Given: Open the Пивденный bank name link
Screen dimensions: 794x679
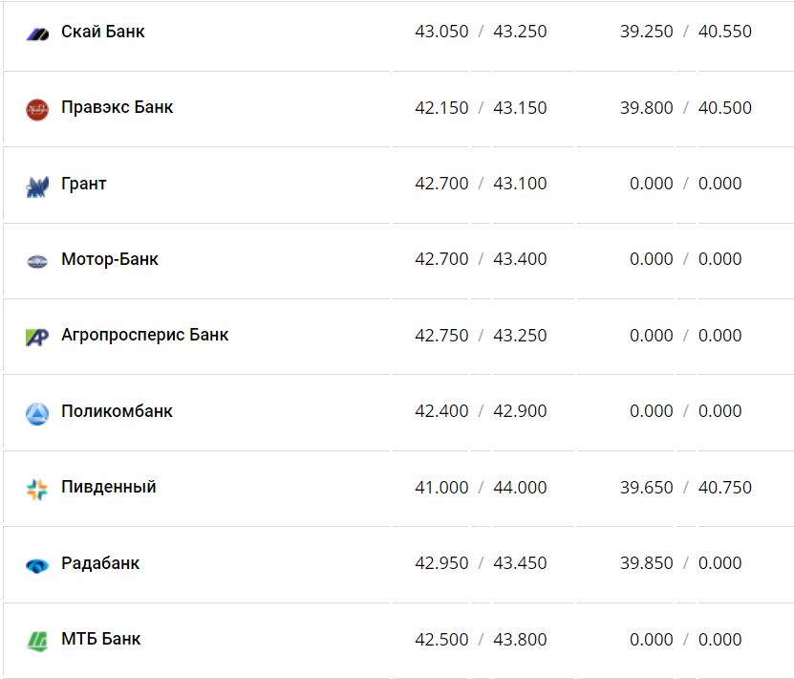Looking at the screenshot, I should (x=109, y=487).
